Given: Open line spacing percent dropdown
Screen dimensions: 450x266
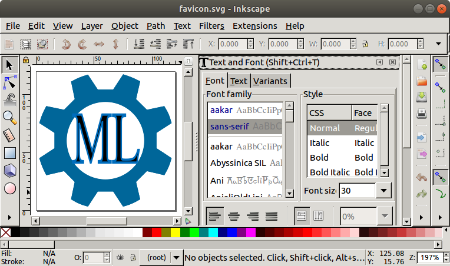Looking at the screenshot, I should pos(385,216).
